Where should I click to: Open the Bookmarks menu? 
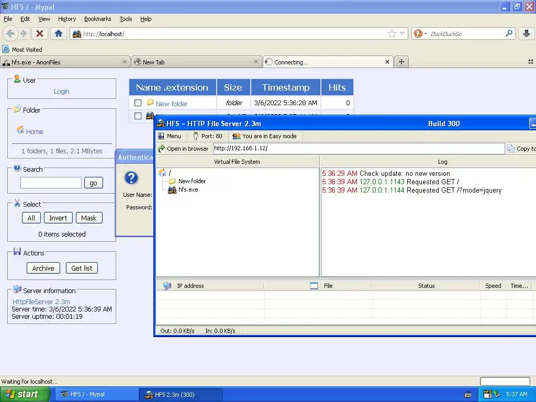pos(97,19)
